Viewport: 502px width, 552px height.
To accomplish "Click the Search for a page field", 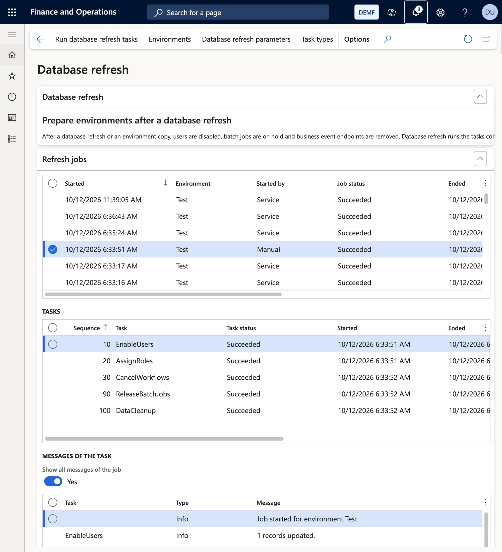I will click(x=238, y=12).
